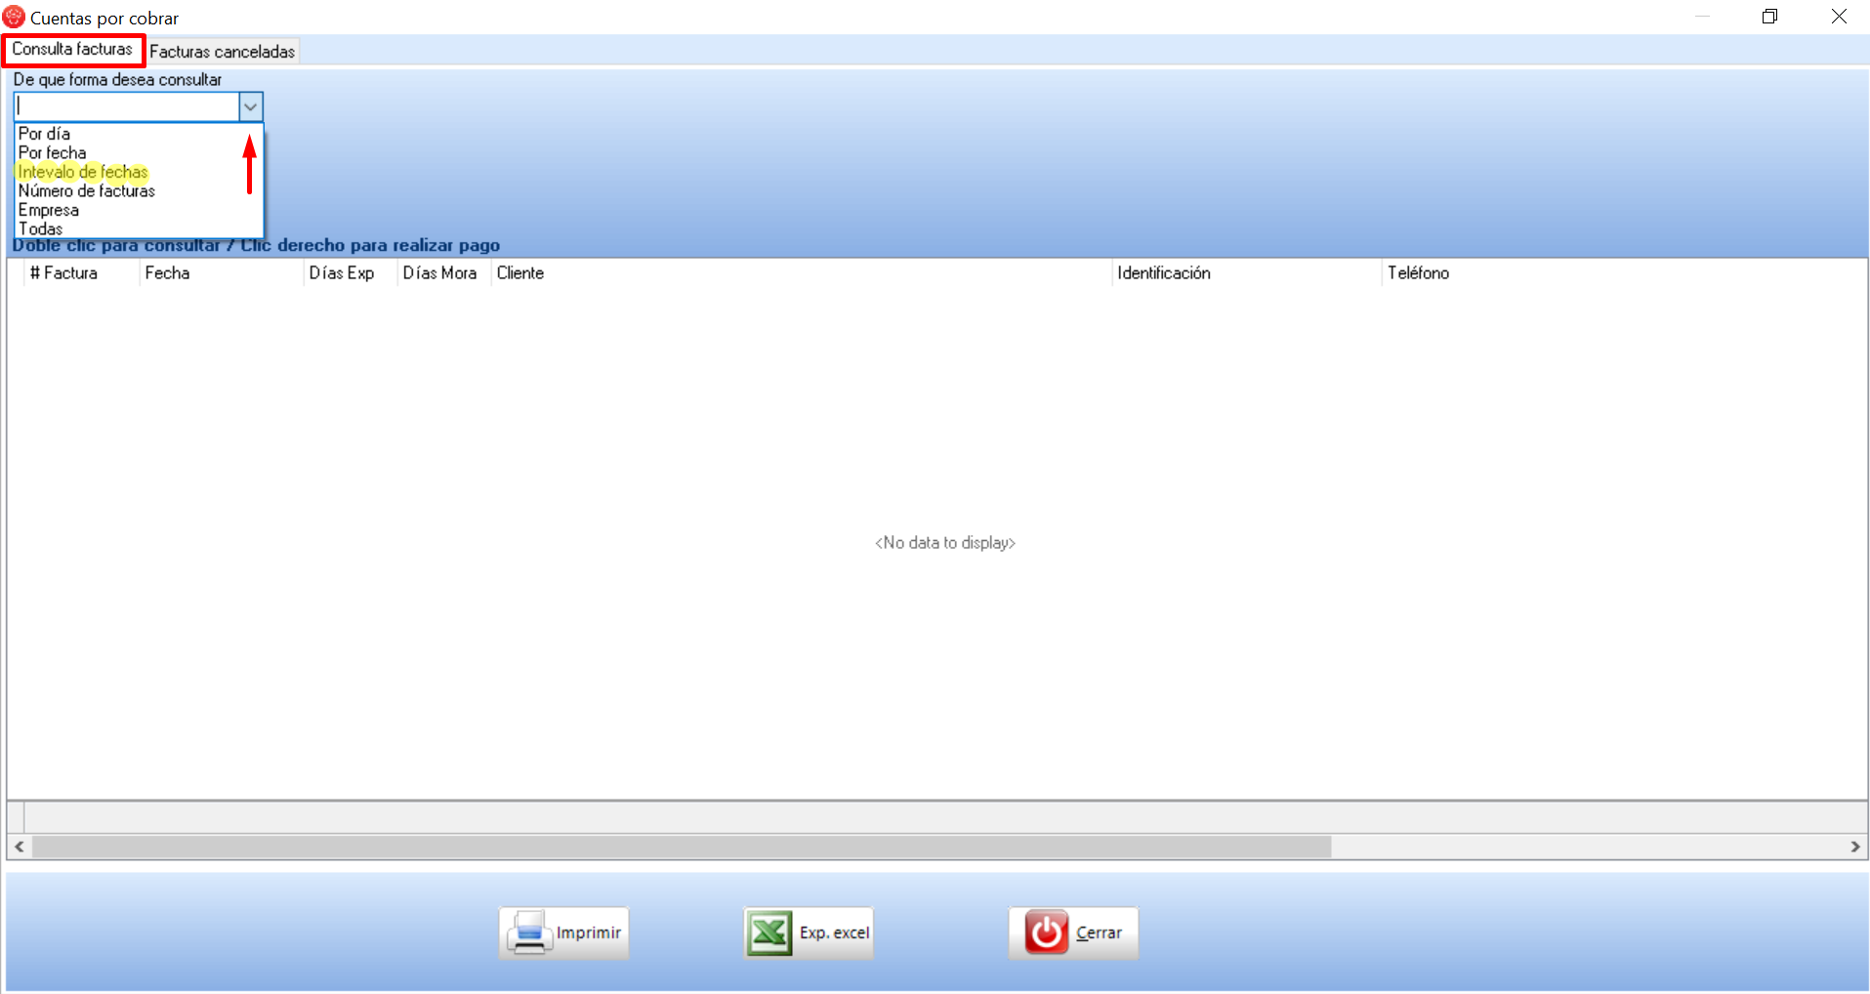Click the Identificación column header
The width and height of the screenshot is (1870, 994).
click(1164, 273)
